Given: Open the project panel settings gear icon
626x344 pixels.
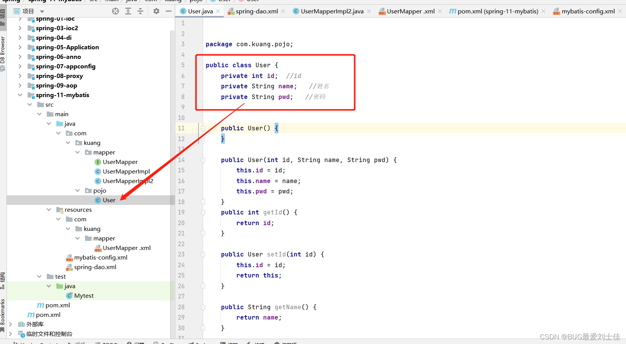Looking at the screenshot, I should click(156, 11).
